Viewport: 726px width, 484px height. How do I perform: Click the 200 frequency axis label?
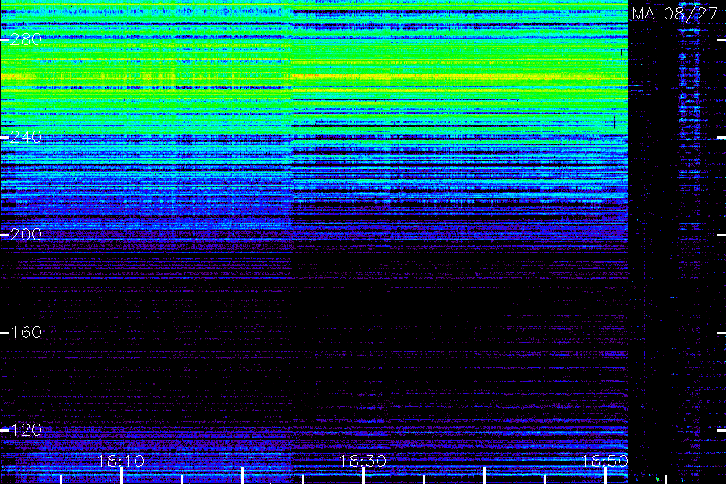coord(26,235)
